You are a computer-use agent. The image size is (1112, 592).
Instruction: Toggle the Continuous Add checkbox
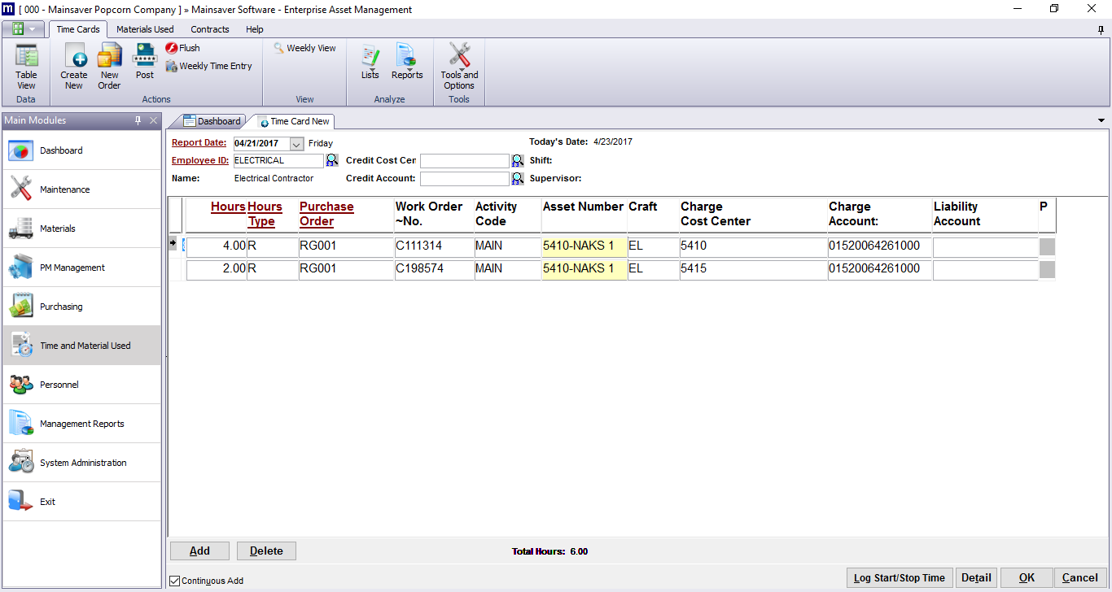point(175,581)
